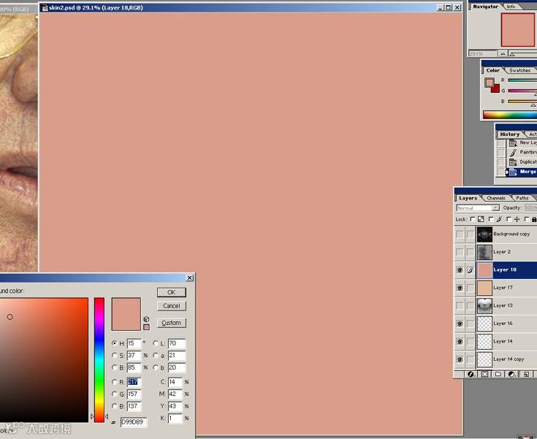
Task: Click the R slider in Color panel
Action: tap(522, 80)
